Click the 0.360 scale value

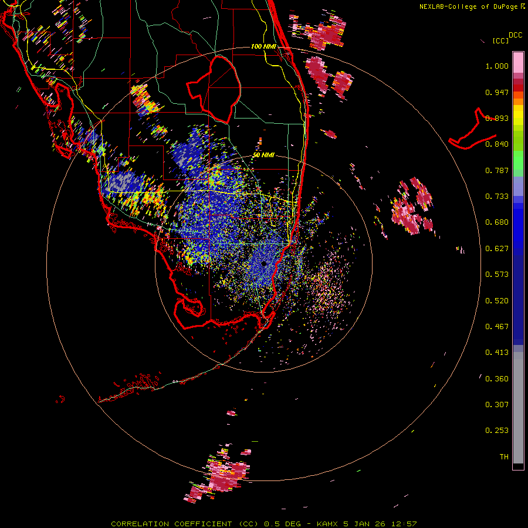[x=497, y=379]
